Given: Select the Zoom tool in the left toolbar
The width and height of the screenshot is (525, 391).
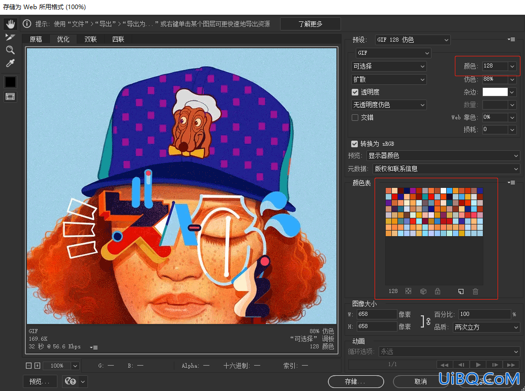Looking at the screenshot, I should click(x=10, y=50).
